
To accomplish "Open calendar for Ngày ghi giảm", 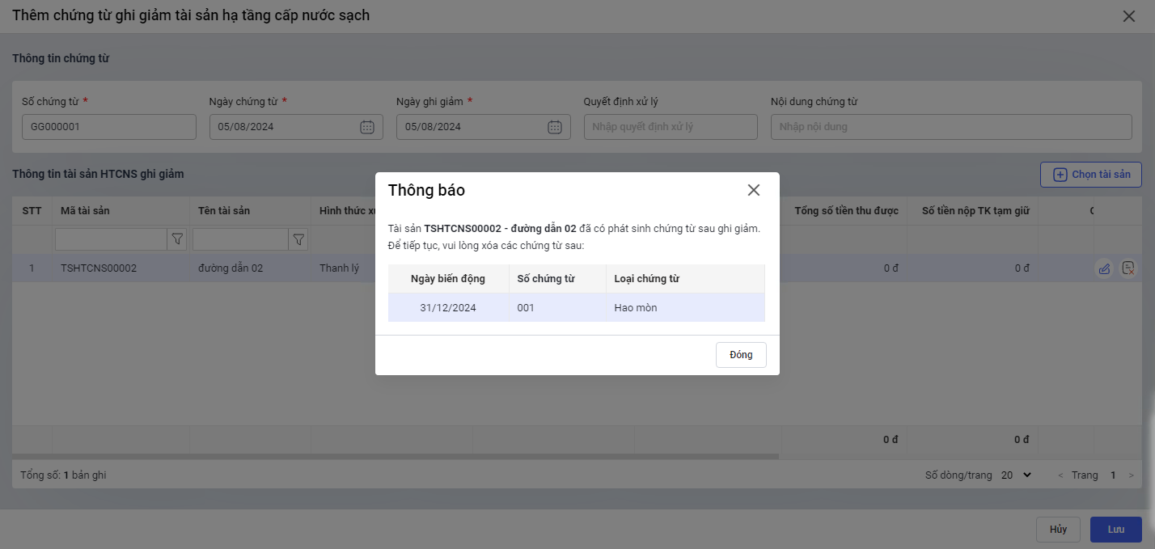I will coord(554,127).
